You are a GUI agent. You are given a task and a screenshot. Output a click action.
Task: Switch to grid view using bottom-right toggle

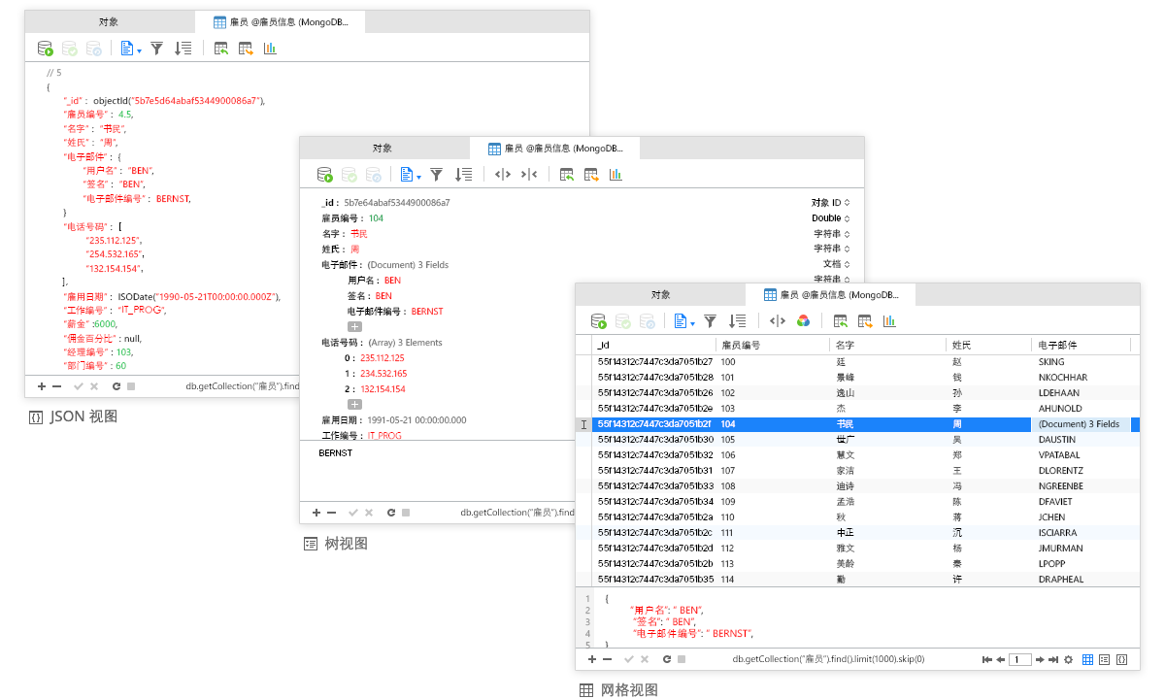point(1087,659)
